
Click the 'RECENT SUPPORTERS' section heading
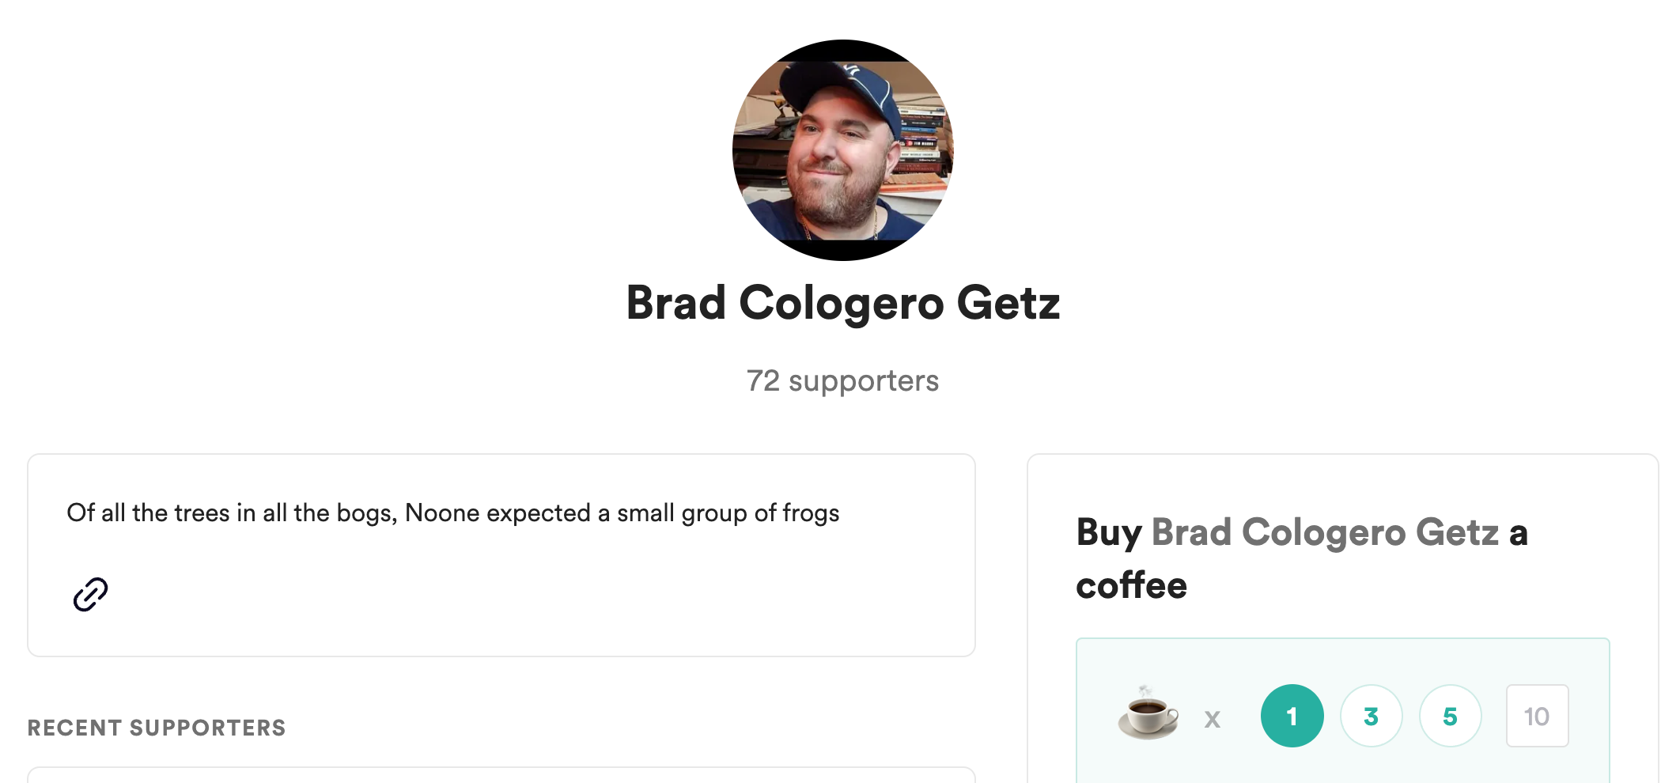[x=157, y=728]
